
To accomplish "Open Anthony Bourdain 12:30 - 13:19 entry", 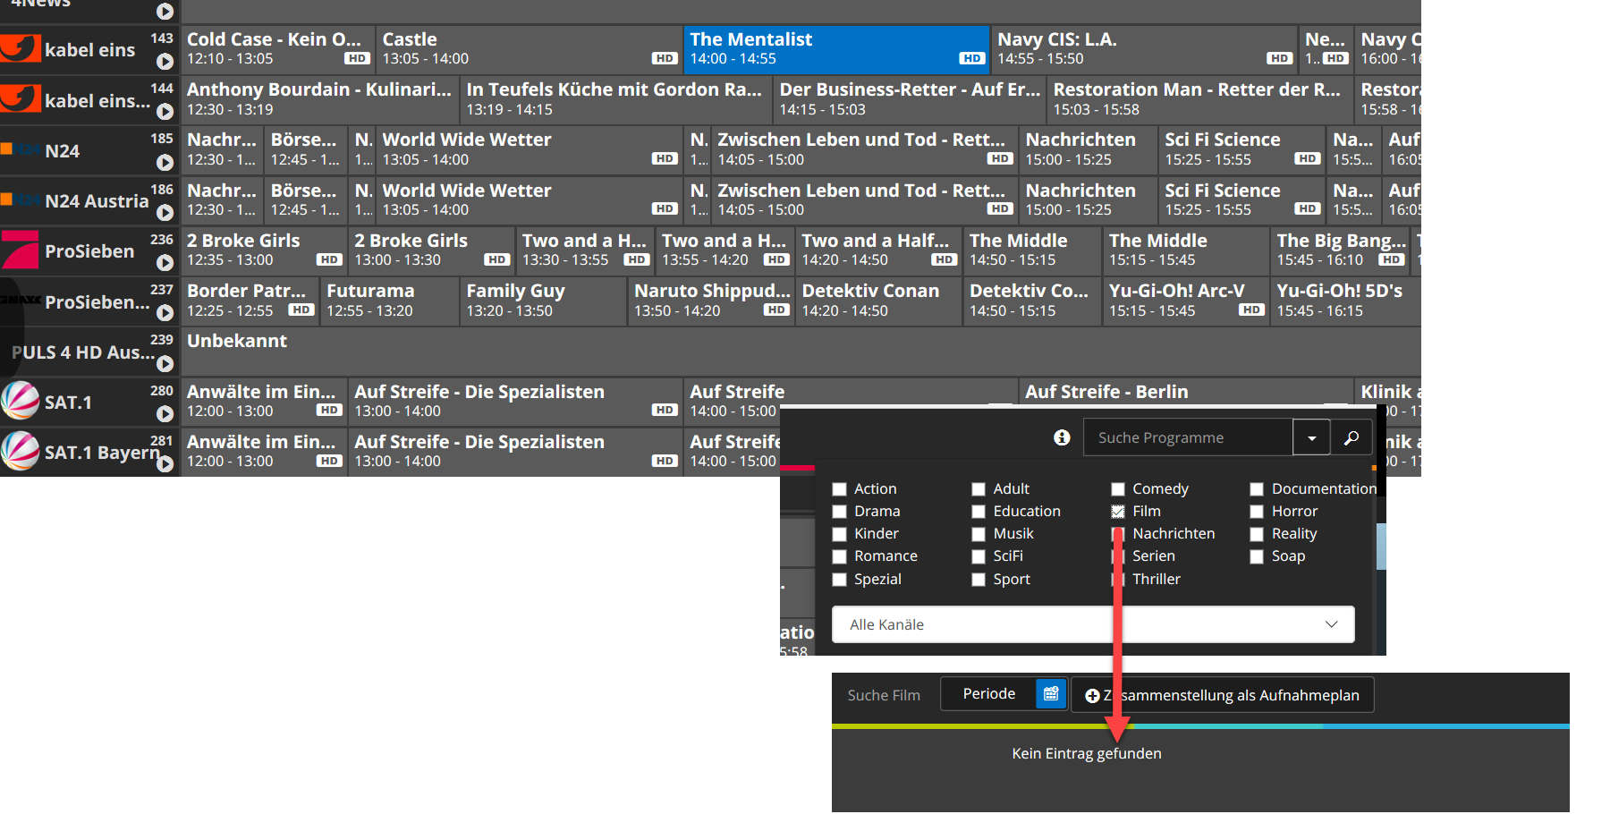I will point(320,99).
